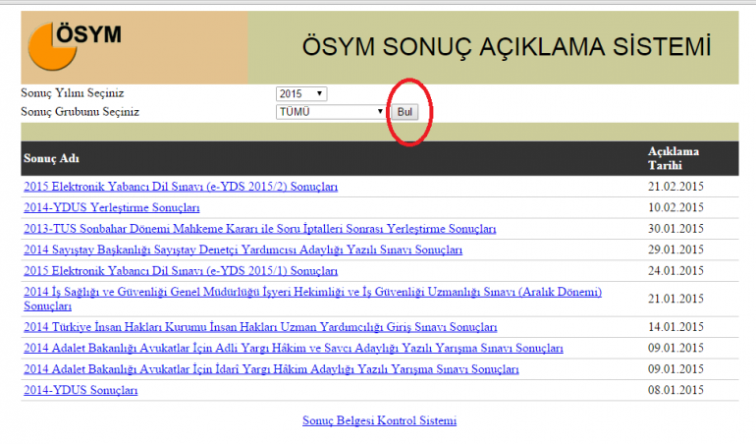This screenshot has height=444, width=756.
Task: Select the date 24.01.2015
Action: point(675,271)
